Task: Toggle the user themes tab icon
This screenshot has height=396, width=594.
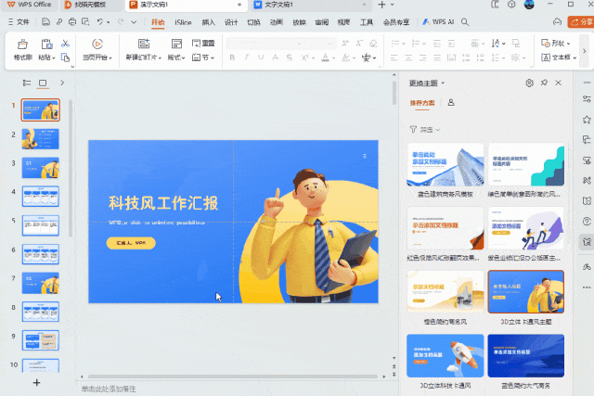Action: [x=451, y=103]
